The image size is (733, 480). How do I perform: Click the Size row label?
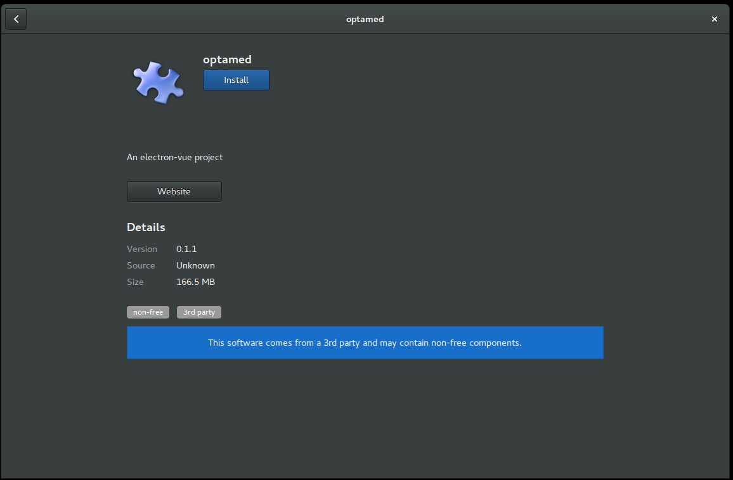coord(135,282)
